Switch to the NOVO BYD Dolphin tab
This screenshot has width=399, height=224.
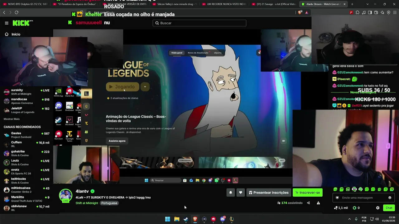point(25,4)
